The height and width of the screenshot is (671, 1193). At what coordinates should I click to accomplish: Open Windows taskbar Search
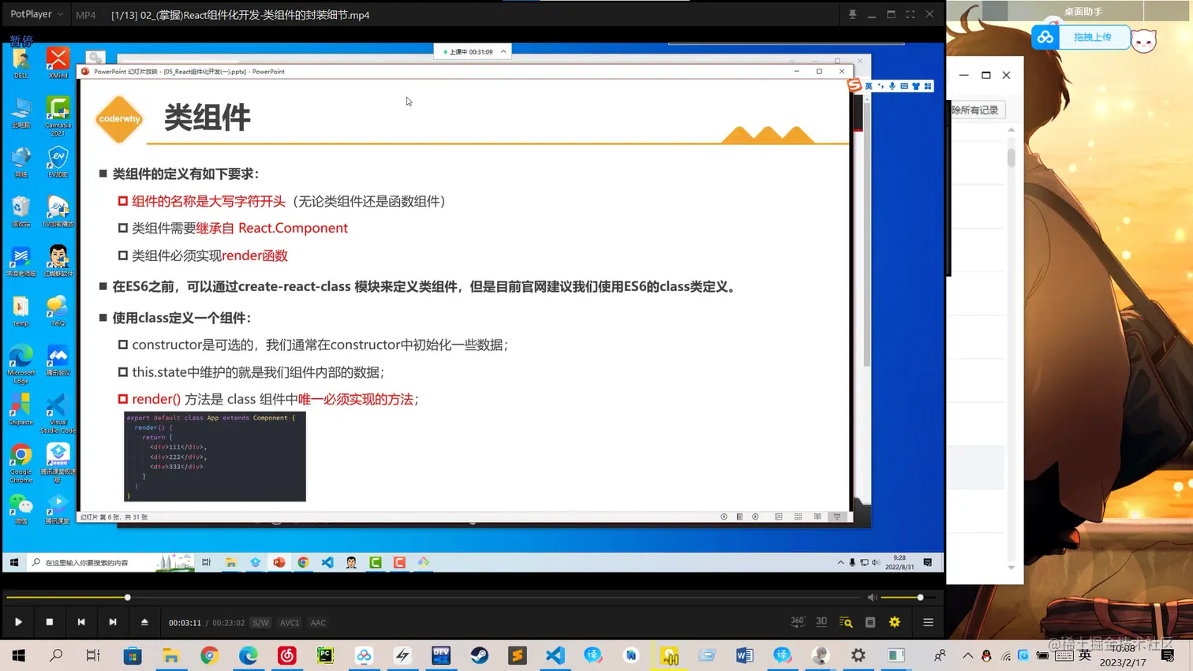56,655
